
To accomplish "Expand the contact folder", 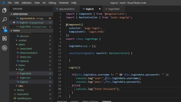I will (16, 40).
